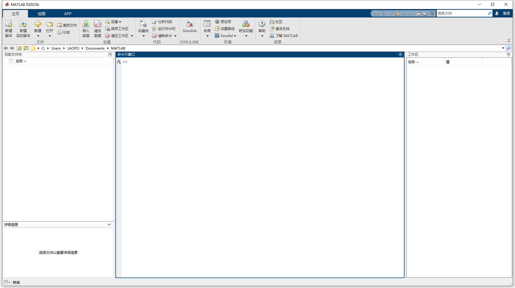Open the Parallel dropdown menu
This screenshot has width=515, height=288.
coord(225,36)
